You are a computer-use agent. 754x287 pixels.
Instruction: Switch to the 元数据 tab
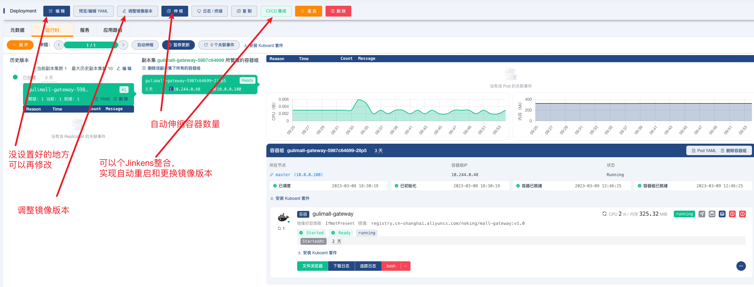[17, 30]
